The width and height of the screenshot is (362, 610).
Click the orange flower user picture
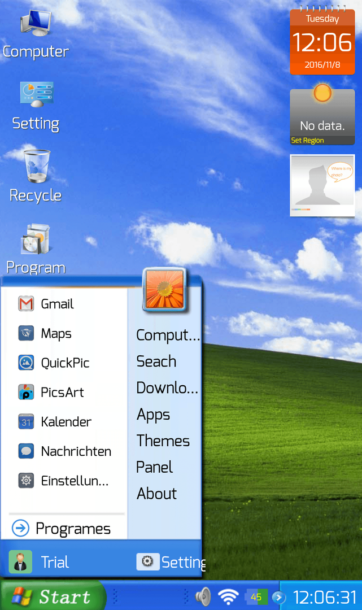(x=165, y=290)
